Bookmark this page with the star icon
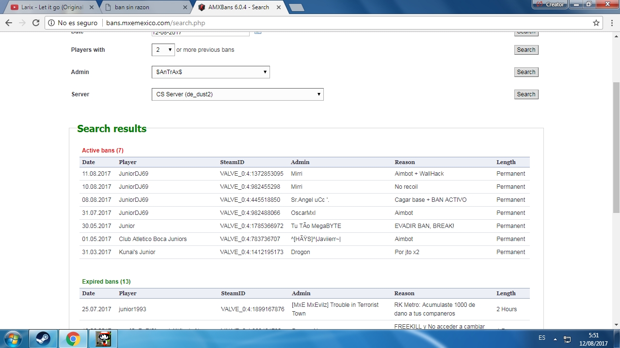This screenshot has width=620, height=348. pos(596,23)
